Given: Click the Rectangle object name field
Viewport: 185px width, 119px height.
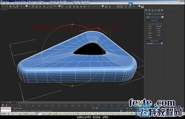Looking at the screenshot, I should coord(153,43).
